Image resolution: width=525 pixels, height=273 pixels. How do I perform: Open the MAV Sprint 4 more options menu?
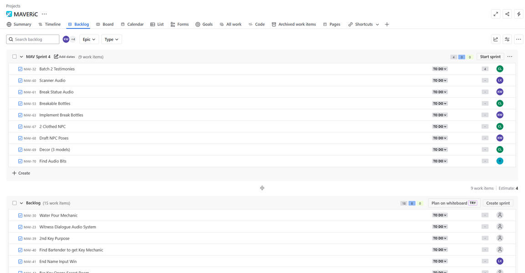[510, 57]
